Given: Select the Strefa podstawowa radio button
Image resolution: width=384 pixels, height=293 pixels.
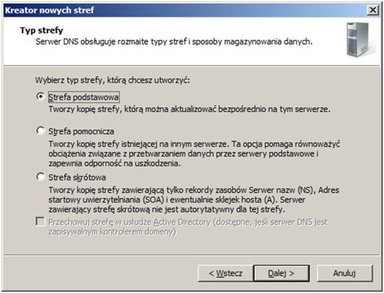Looking at the screenshot, I should [41, 97].
